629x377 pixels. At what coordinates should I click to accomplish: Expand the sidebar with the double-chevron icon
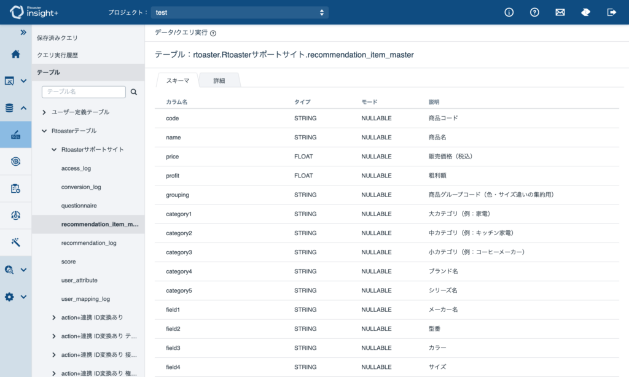[x=23, y=33]
